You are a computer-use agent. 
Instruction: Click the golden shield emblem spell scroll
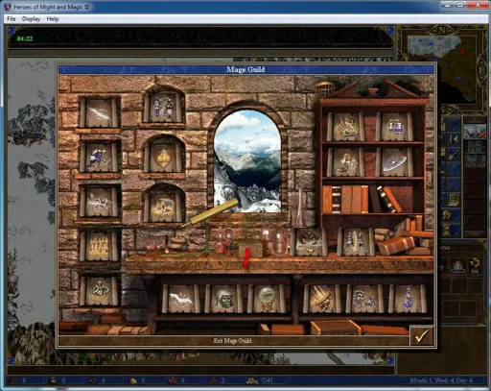coord(163,157)
